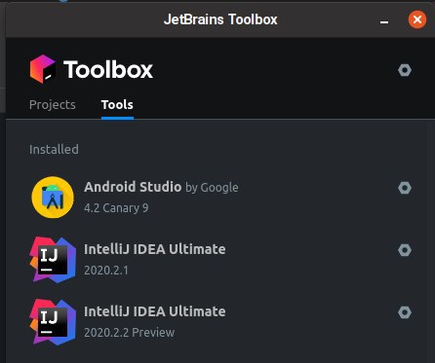Open Android Studio settings hexagon icon

405,188
